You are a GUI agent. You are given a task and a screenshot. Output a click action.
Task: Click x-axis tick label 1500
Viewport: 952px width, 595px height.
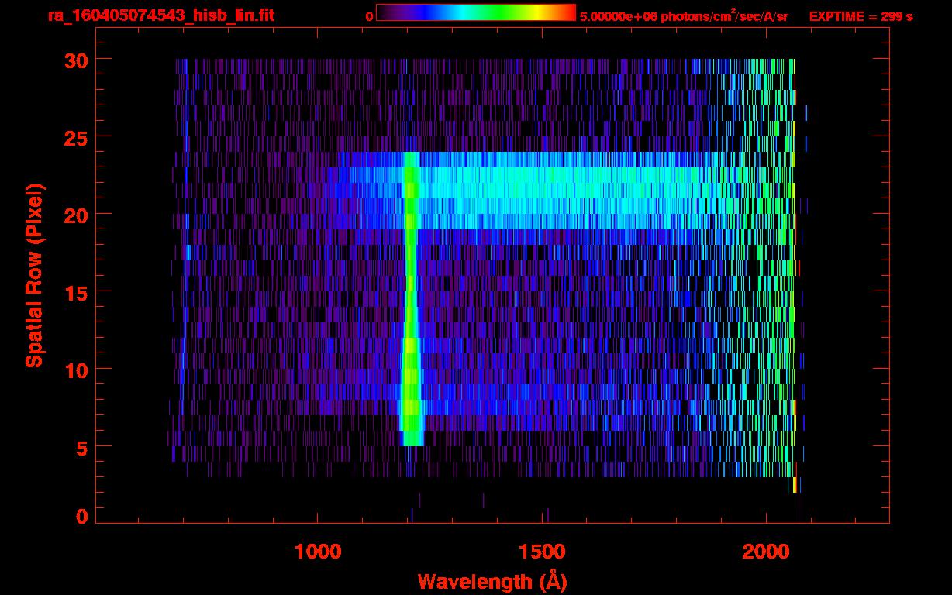point(543,552)
